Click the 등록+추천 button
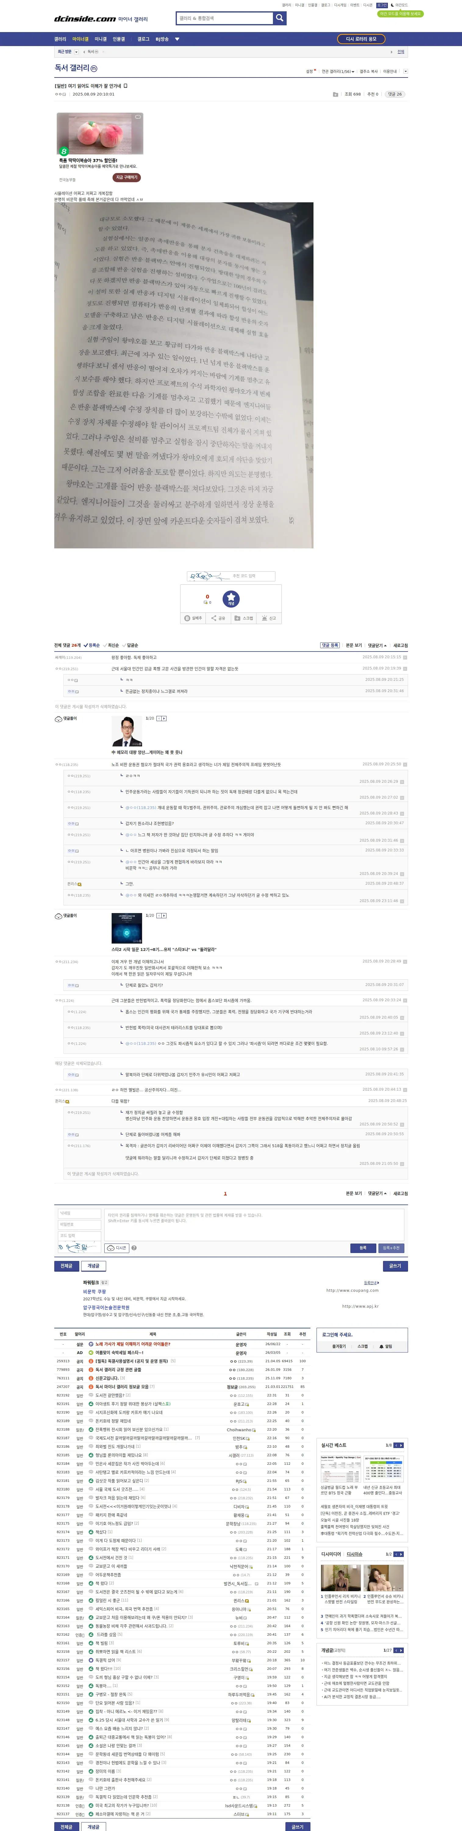Viewport: 462px width, 1831px height. pyautogui.click(x=391, y=1248)
